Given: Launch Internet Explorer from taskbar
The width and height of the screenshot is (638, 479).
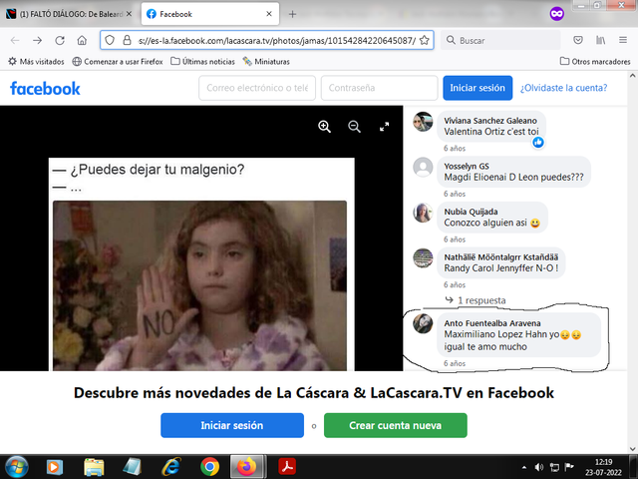Looking at the screenshot, I should click(x=171, y=467).
